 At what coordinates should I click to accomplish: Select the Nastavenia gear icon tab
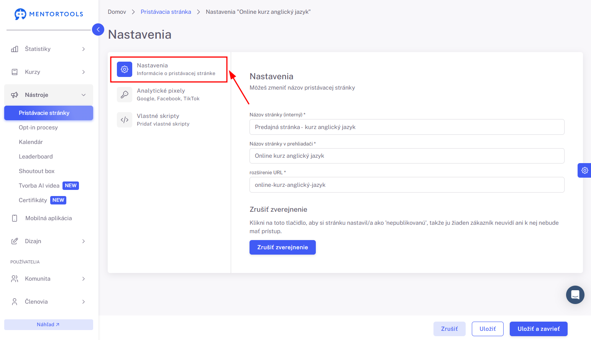125,69
